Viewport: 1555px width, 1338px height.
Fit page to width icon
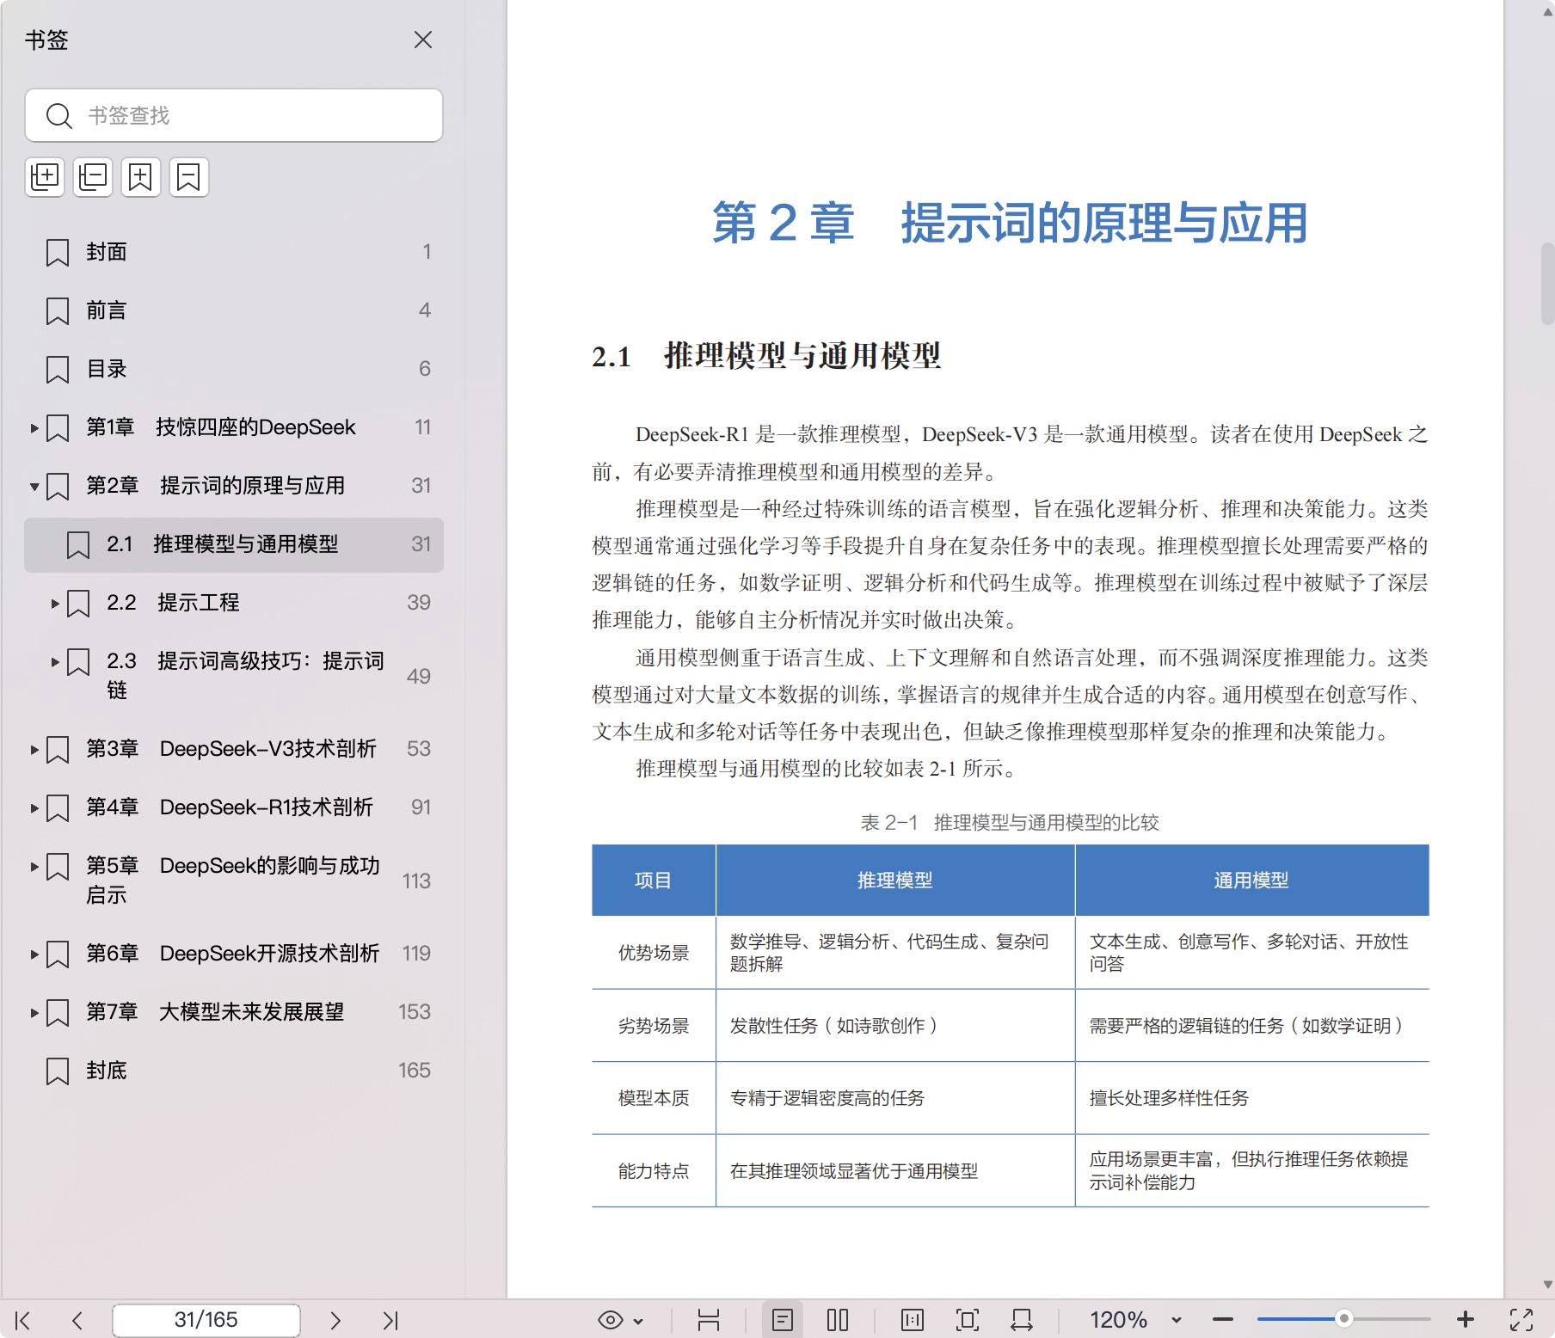pyautogui.click(x=1022, y=1320)
